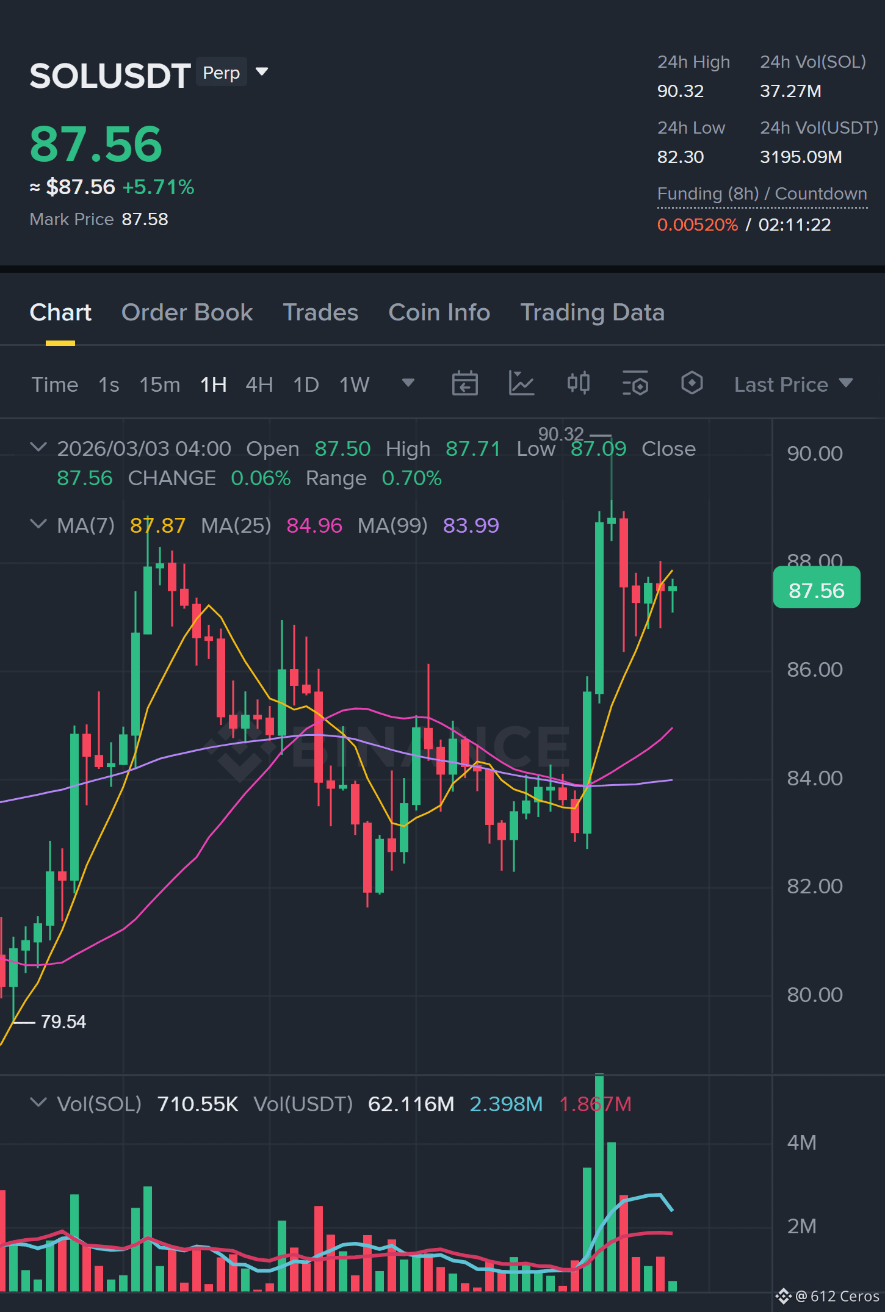Open the chart display settings icon

(x=635, y=384)
